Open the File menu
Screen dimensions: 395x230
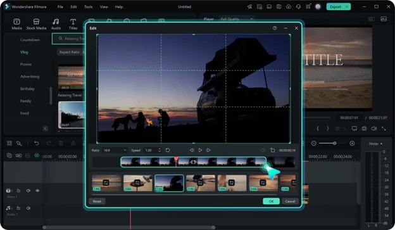(60, 7)
